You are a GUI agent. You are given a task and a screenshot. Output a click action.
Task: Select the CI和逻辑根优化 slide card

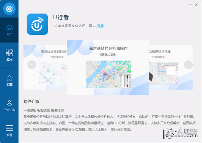tap(171, 67)
